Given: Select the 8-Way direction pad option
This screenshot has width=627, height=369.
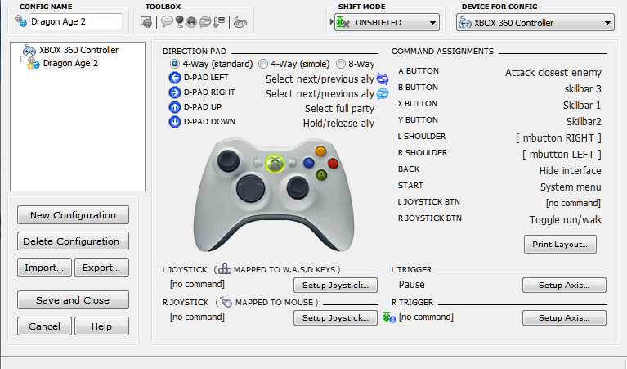Looking at the screenshot, I should [341, 64].
